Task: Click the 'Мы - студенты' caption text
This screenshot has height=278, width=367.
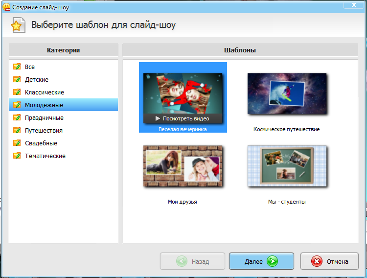Action: pyautogui.click(x=287, y=202)
